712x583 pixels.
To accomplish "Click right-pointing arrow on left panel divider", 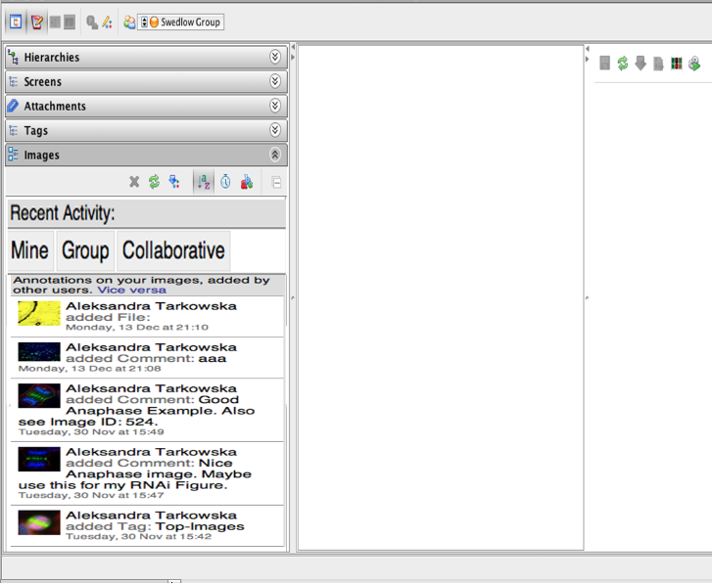I will coord(293,57).
